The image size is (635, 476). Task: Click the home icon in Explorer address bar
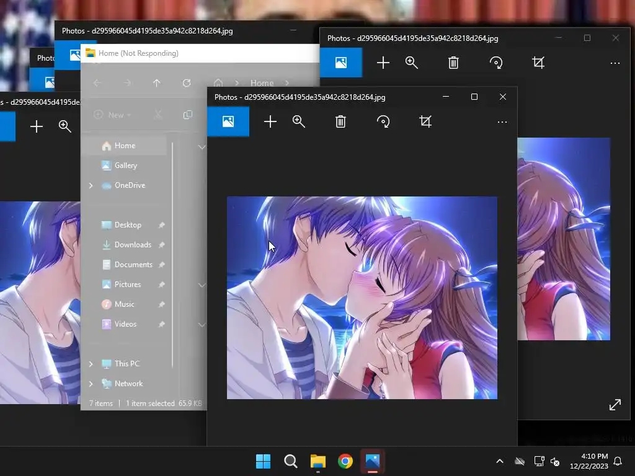pos(218,83)
